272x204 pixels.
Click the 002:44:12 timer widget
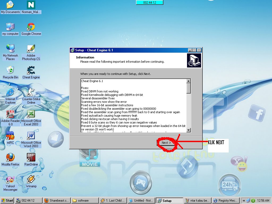point(150,2)
